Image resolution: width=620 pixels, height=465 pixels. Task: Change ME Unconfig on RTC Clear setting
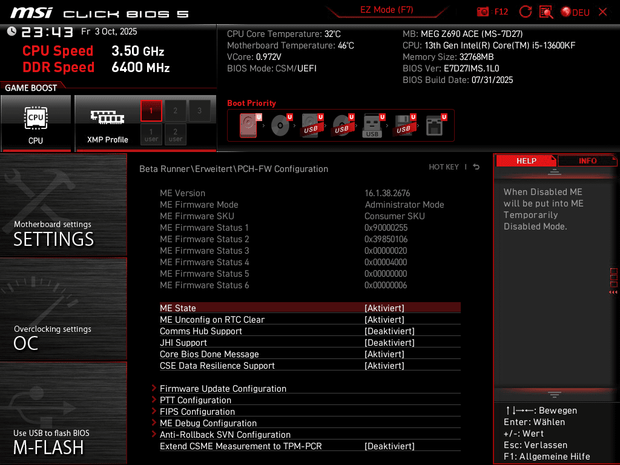[310, 320]
